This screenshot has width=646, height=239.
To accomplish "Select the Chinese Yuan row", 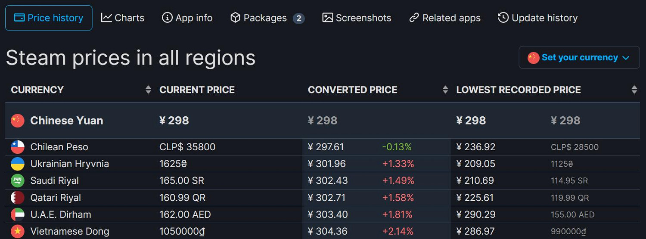I will coord(67,121).
